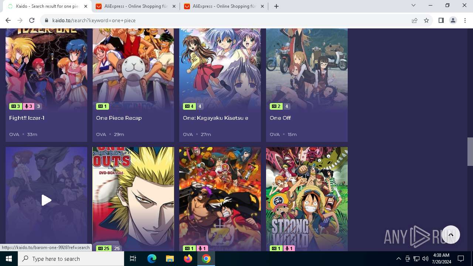Go forward in Chrome
Screen dimensions: 473x266
tap(20, 20)
